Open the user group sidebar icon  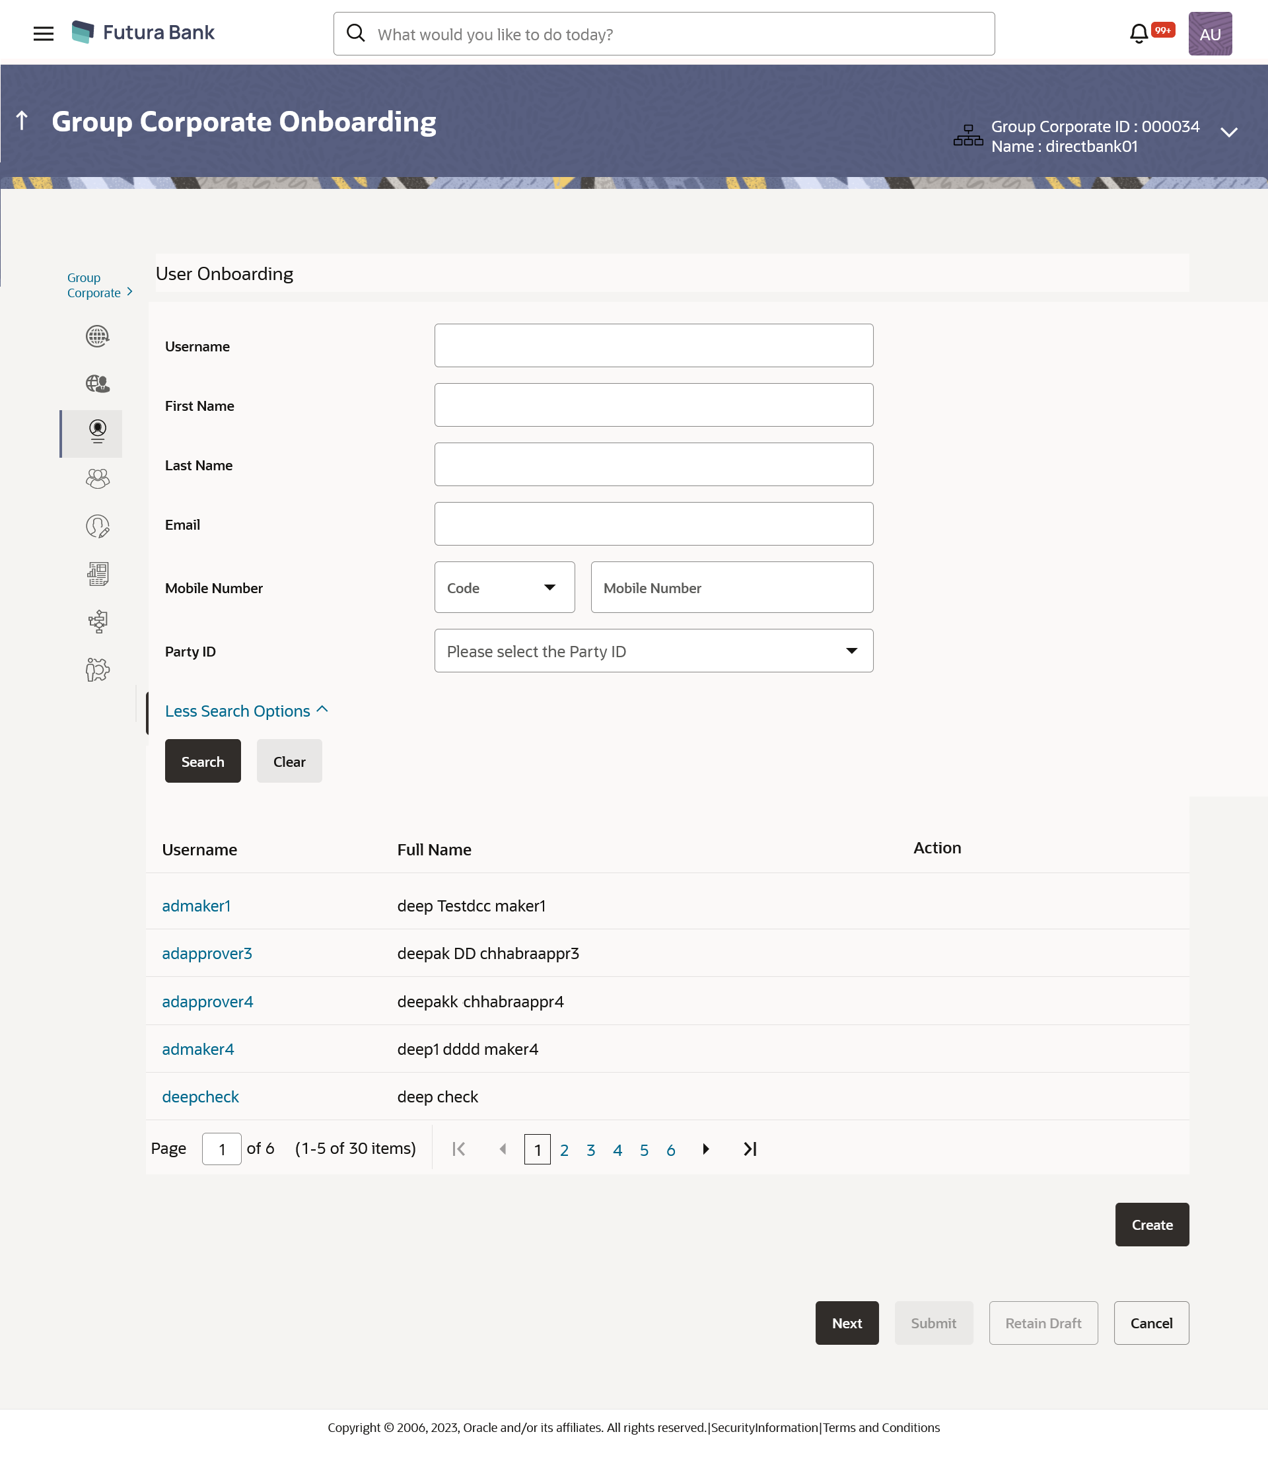97,479
